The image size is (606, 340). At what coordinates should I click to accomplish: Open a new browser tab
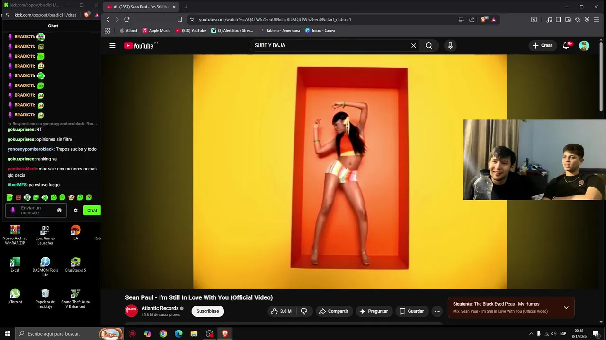186,7
